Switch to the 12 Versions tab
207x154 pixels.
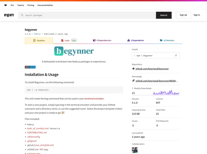tap(167, 40)
